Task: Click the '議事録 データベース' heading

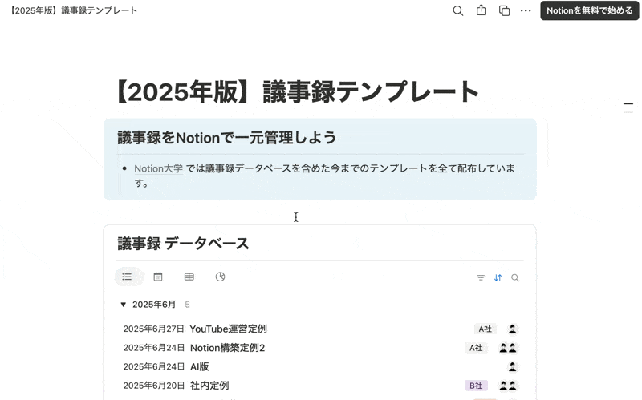Action: tap(183, 244)
